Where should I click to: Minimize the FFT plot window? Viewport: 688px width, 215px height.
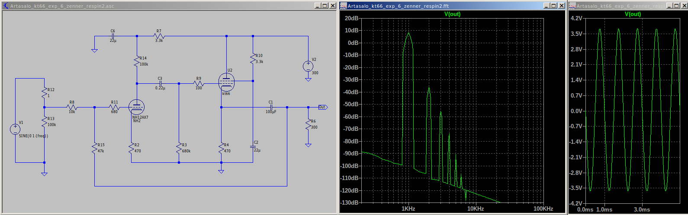click(547, 6)
